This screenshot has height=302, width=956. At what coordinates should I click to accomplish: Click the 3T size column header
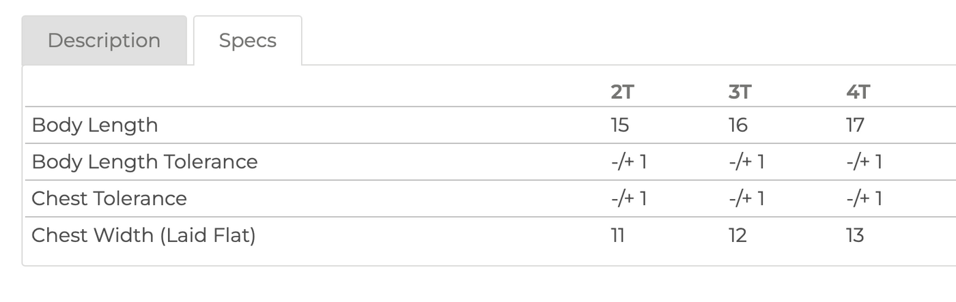click(x=740, y=92)
